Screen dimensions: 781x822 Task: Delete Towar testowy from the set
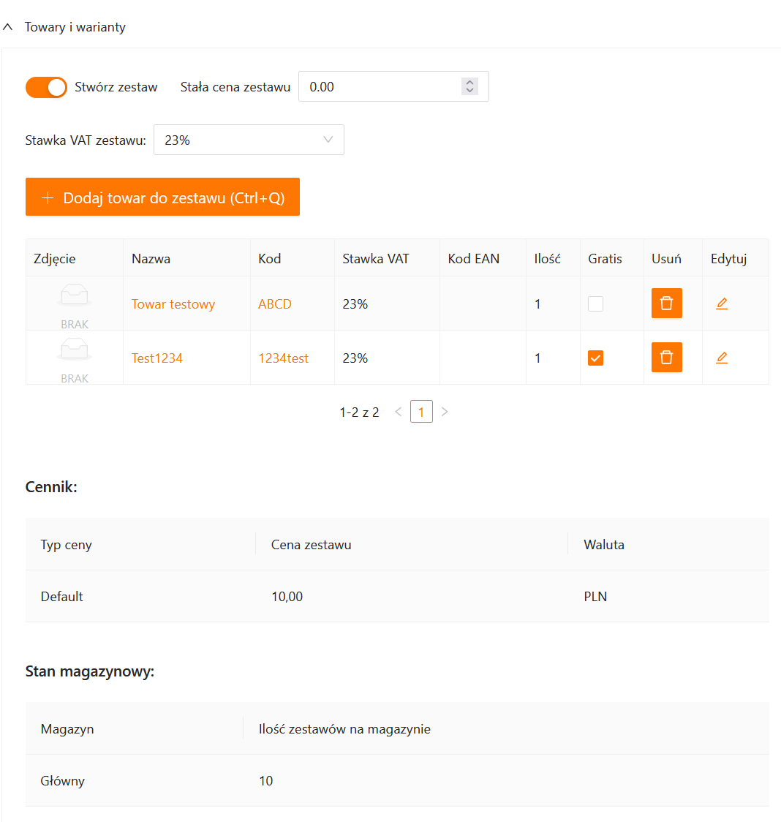(666, 303)
